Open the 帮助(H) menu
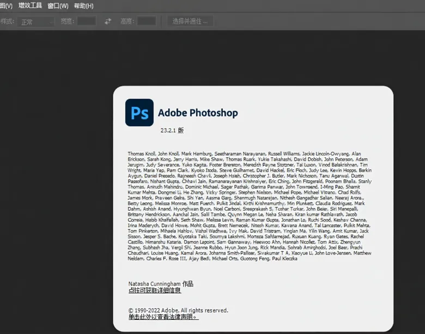Image resolution: width=425 pixels, height=334 pixels. point(83,5)
